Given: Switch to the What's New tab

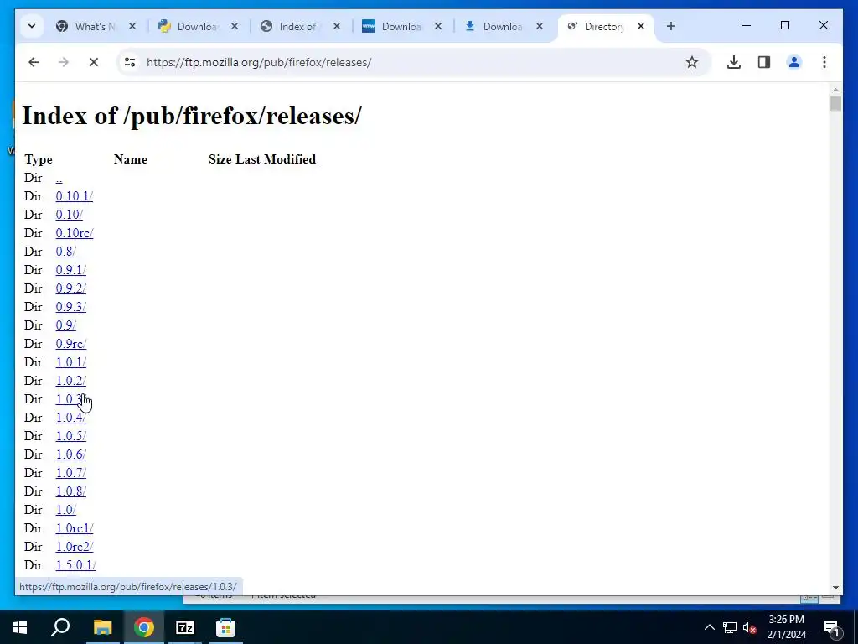Looking at the screenshot, I should coord(94,26).
